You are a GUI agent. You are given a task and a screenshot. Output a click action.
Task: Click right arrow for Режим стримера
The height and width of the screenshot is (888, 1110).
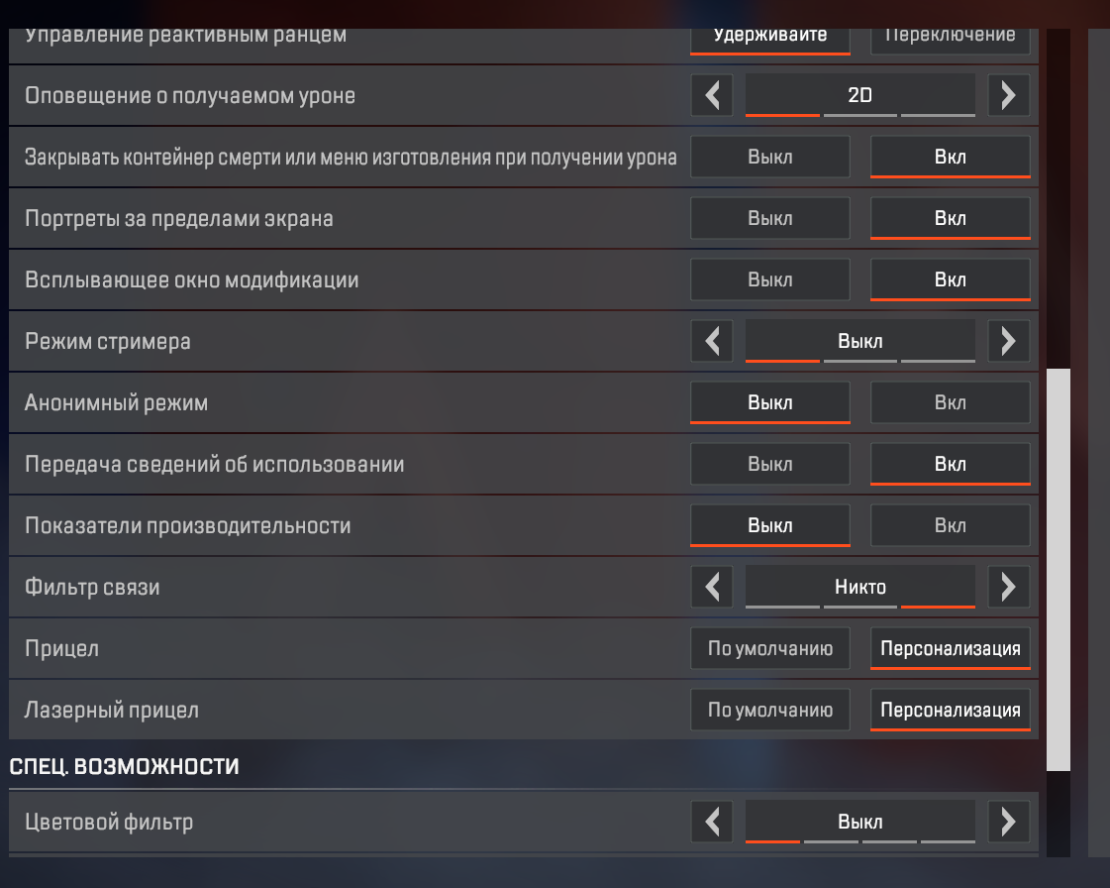(1008, 342)
